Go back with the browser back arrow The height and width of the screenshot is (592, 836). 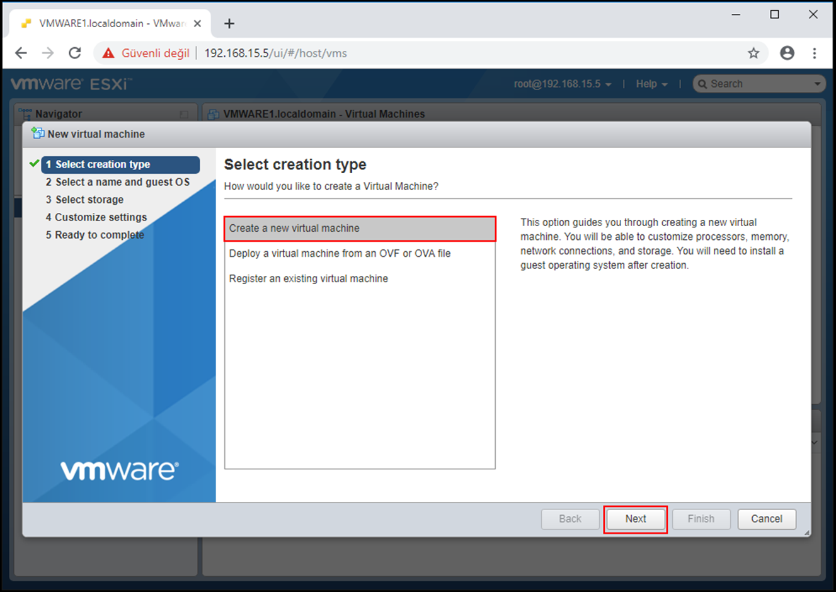tap(21, 53)
